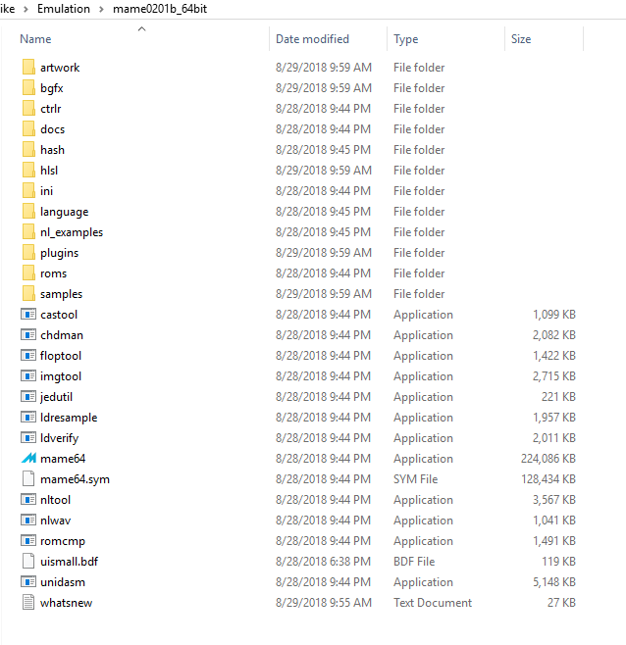Select the hlsl folder icon
This screenshot has width=626, height=645.
pyautogui.click(x=28, y=170)
